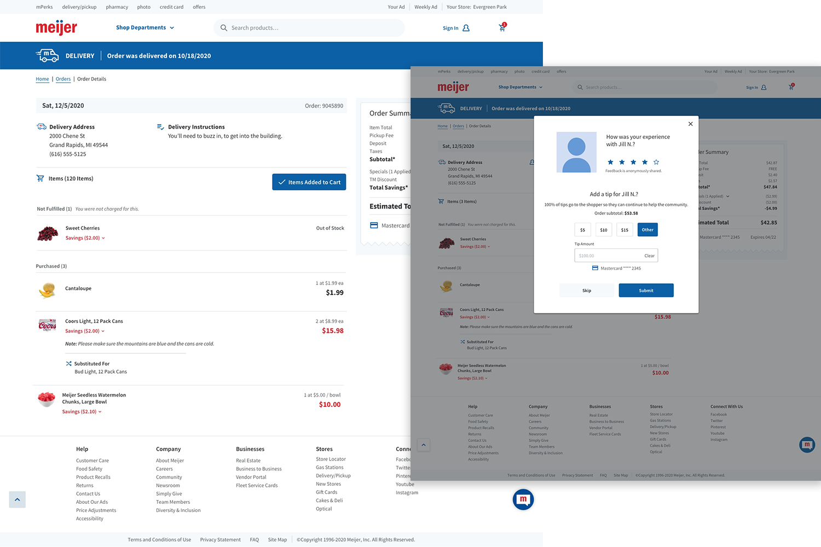Viewport: 821px width, 547px height.
Task: Open the Shop Departments dropdown in main header
Action: 145,27
